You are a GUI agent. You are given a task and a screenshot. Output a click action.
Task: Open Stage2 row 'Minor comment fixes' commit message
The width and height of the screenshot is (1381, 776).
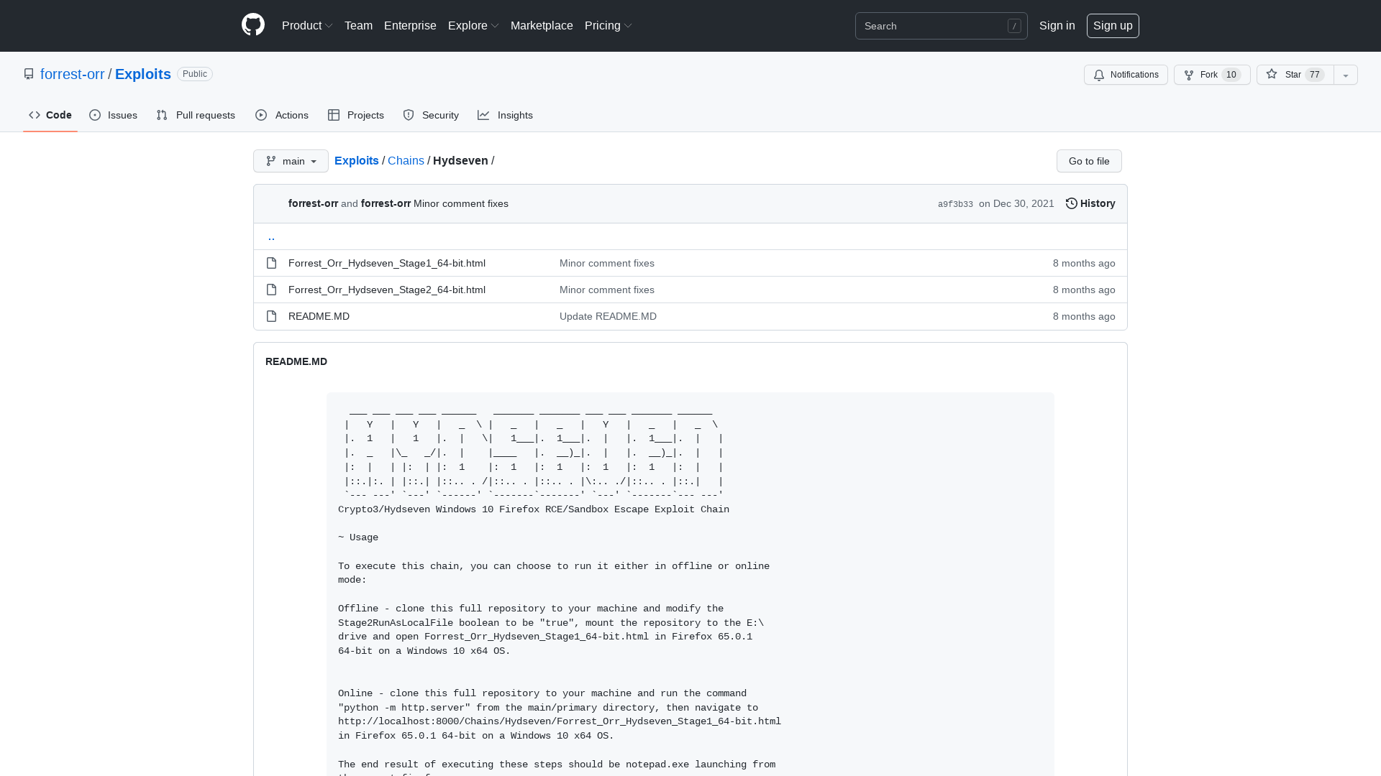[607, 290]
